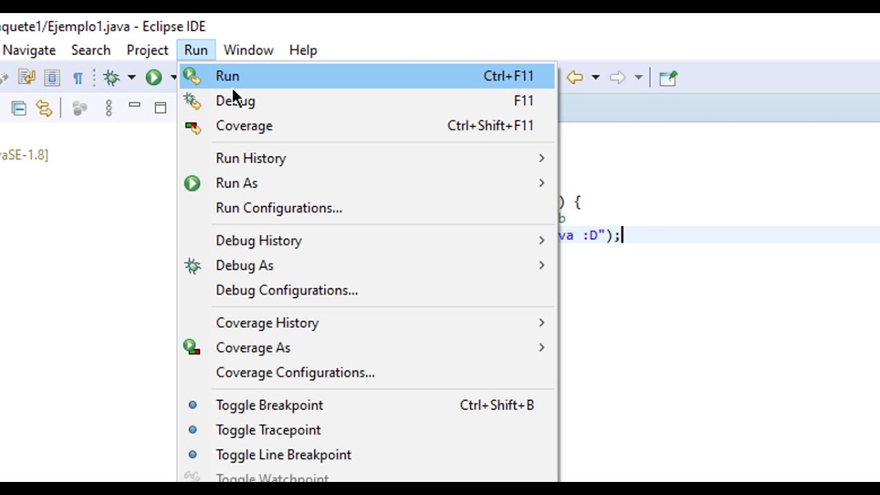The image size is (880, 495).
Task: Expand Debug As submenu
Action: tap(367, 265)
